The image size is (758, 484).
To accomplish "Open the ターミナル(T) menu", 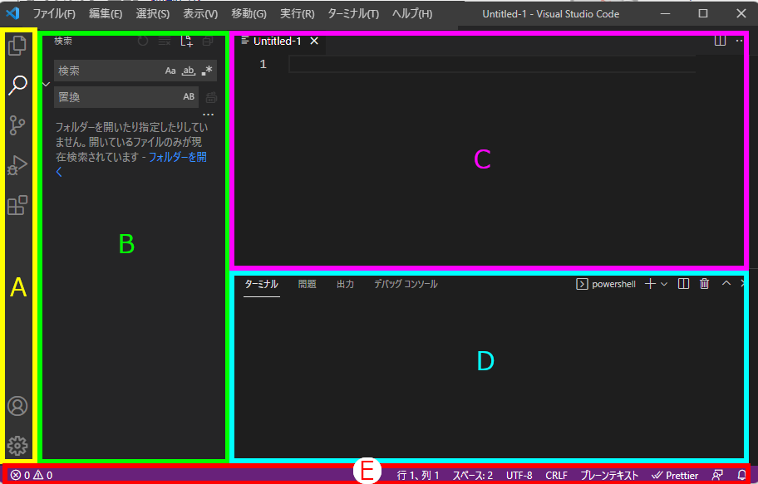I will click(x=353, y=14).
